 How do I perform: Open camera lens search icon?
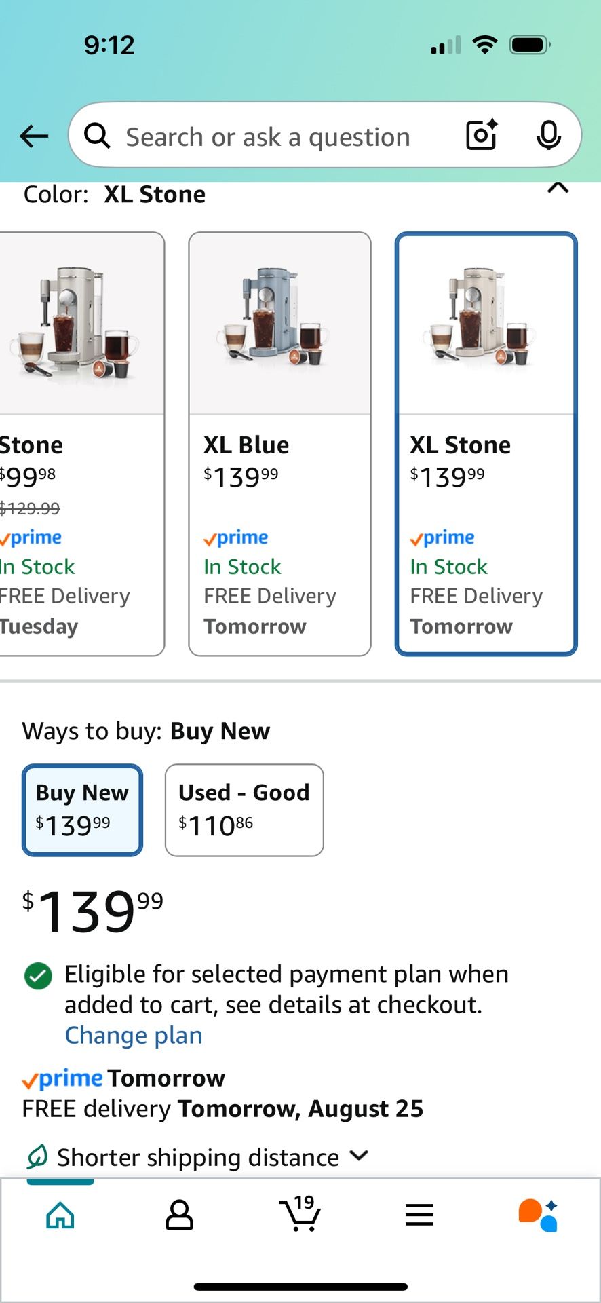click(x=482, y=135)
